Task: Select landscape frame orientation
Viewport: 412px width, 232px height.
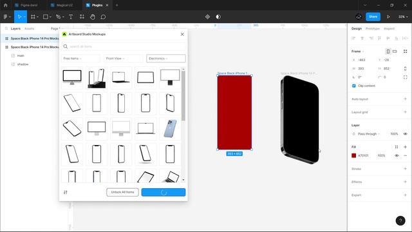Action: tap(395, 52)
